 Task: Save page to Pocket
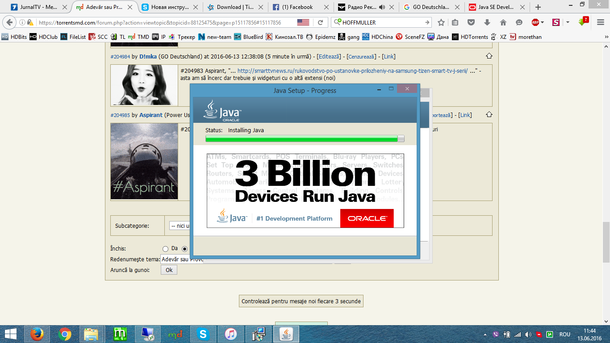point(471,23)
